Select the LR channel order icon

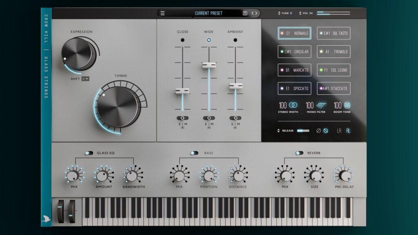pos(339,131)
